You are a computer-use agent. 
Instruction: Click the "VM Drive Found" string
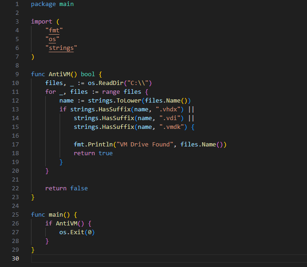[145, 145]
